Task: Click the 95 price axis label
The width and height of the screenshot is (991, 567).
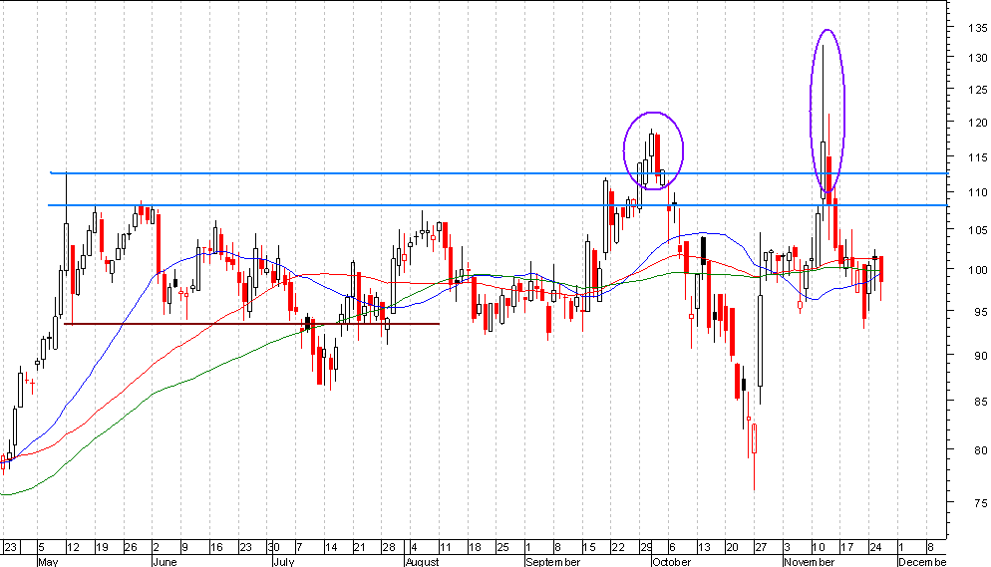Action: 980,311
